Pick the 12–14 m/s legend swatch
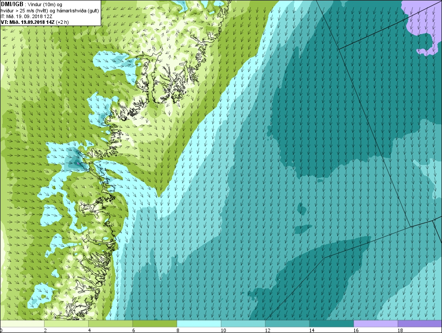 pos(288,324)
